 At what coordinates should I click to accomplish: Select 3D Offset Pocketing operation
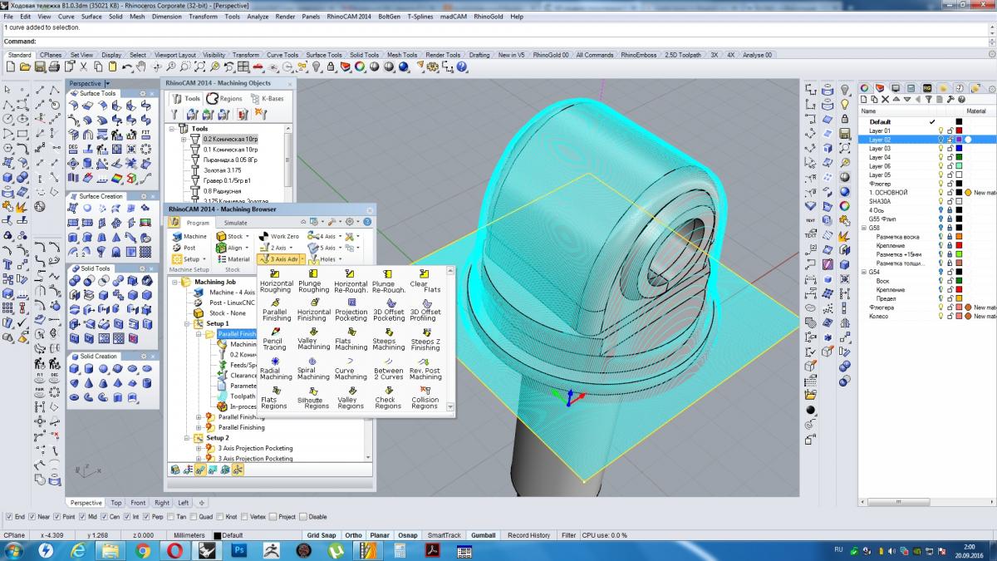[388, 311]
